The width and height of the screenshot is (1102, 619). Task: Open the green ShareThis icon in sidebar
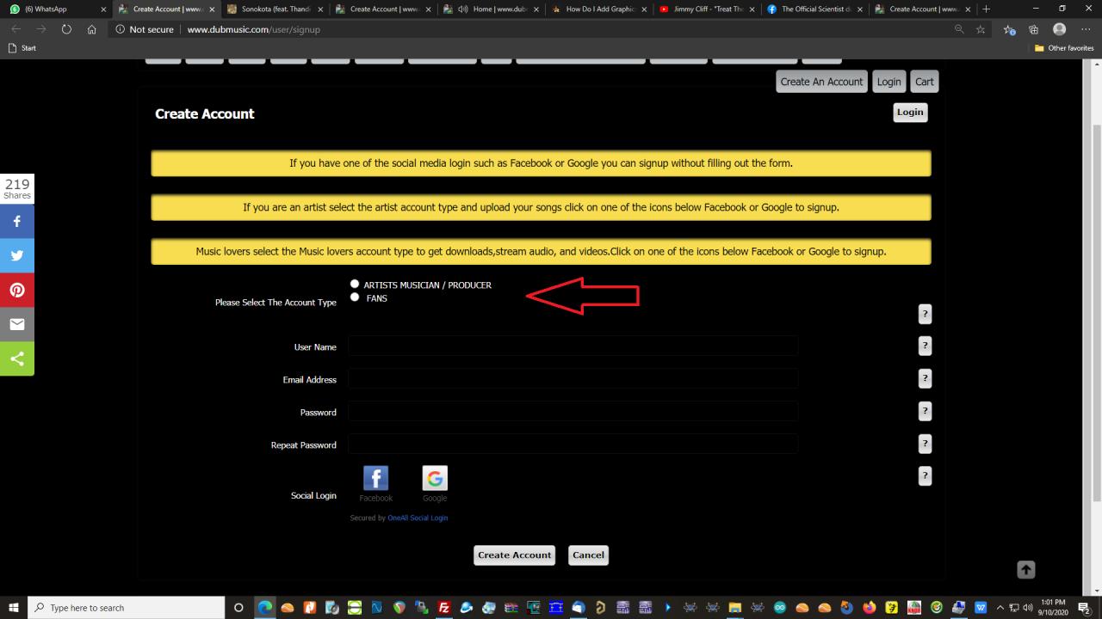pos(17,359)
